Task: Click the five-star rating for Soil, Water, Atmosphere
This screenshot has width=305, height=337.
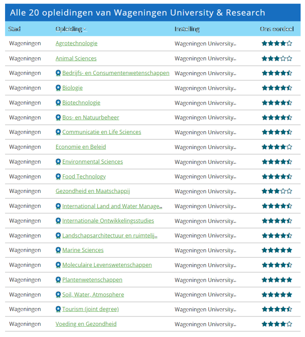Action: [x=277, y=295]
